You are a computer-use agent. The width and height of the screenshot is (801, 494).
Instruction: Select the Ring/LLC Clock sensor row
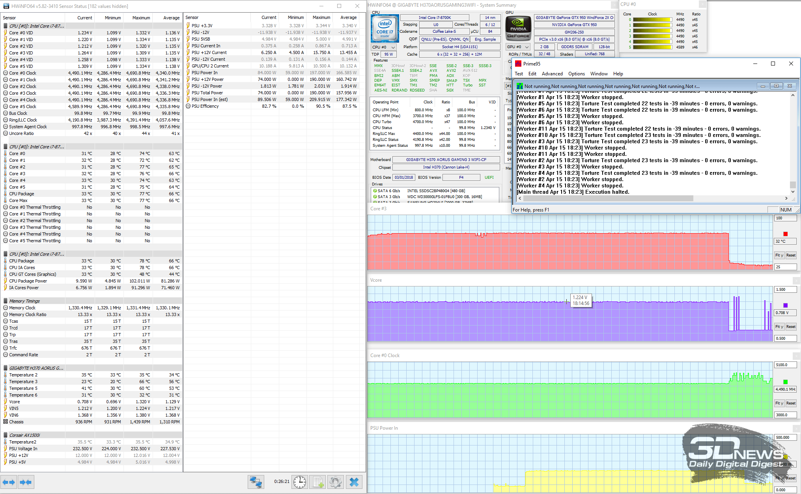91,120
